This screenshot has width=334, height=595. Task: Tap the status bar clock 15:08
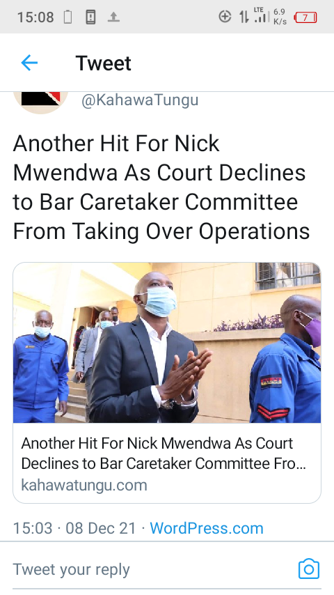[x=35, y=17]
